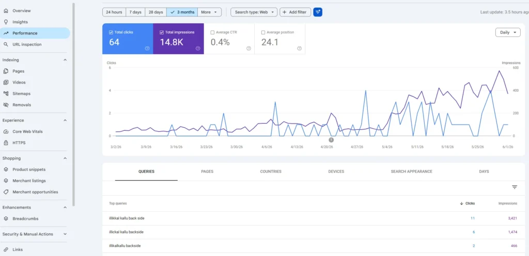Click the Product snippets layers icon
The width and height of the screenshot is (529, 256).
point(6,169)
